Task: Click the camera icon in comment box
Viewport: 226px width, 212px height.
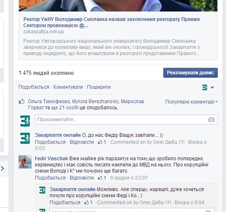Action: pos(211,120)
